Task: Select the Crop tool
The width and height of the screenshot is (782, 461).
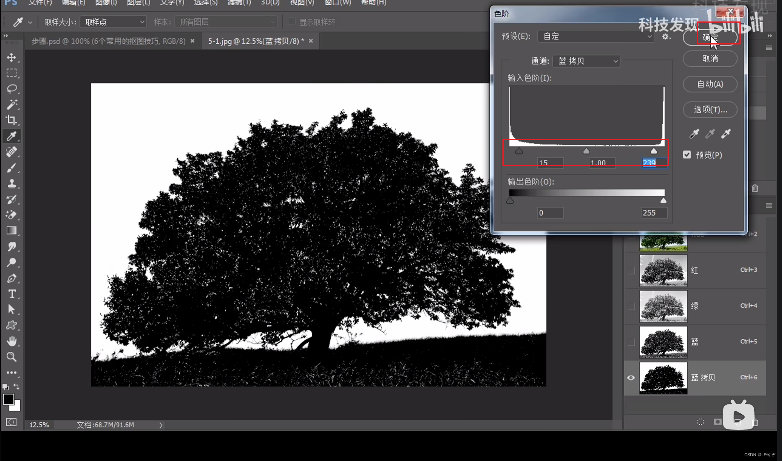Action: [x=11, y=120]
